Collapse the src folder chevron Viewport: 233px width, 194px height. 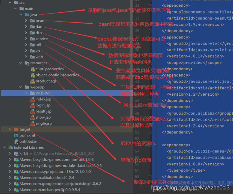(x=10, y=3)
